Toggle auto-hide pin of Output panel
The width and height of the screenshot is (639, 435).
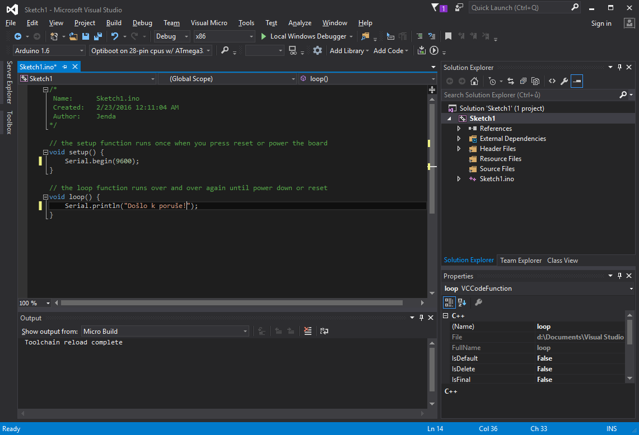[x=421, y=318]
